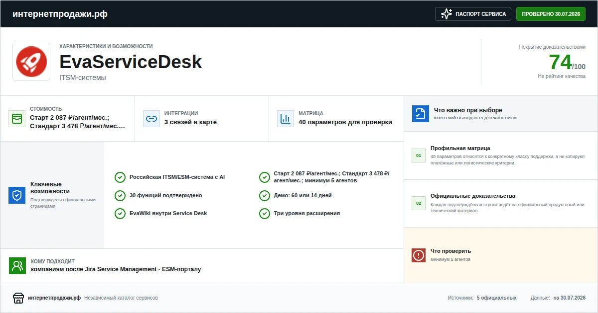This screenshot has width=598, height=313.
Task: Click Профильная матрица heading
Action: [460, 148]
